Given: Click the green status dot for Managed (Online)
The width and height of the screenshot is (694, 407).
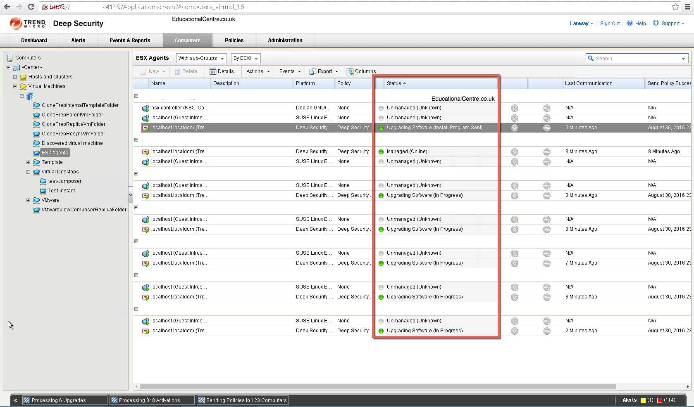Looking at the screenshot, I should [x=381, y=152].
